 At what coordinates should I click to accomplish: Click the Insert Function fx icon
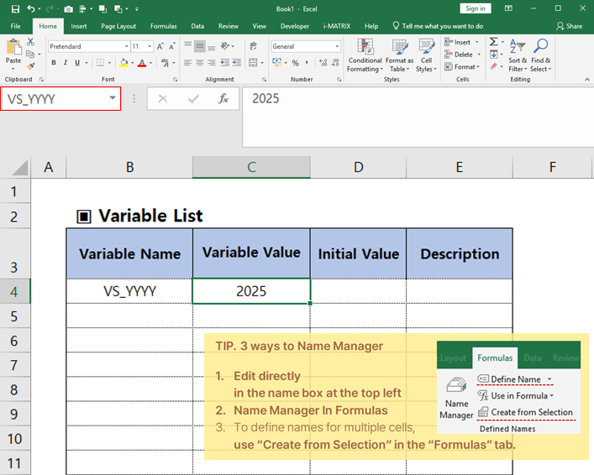pyautogui.click(x=223, y=99)
